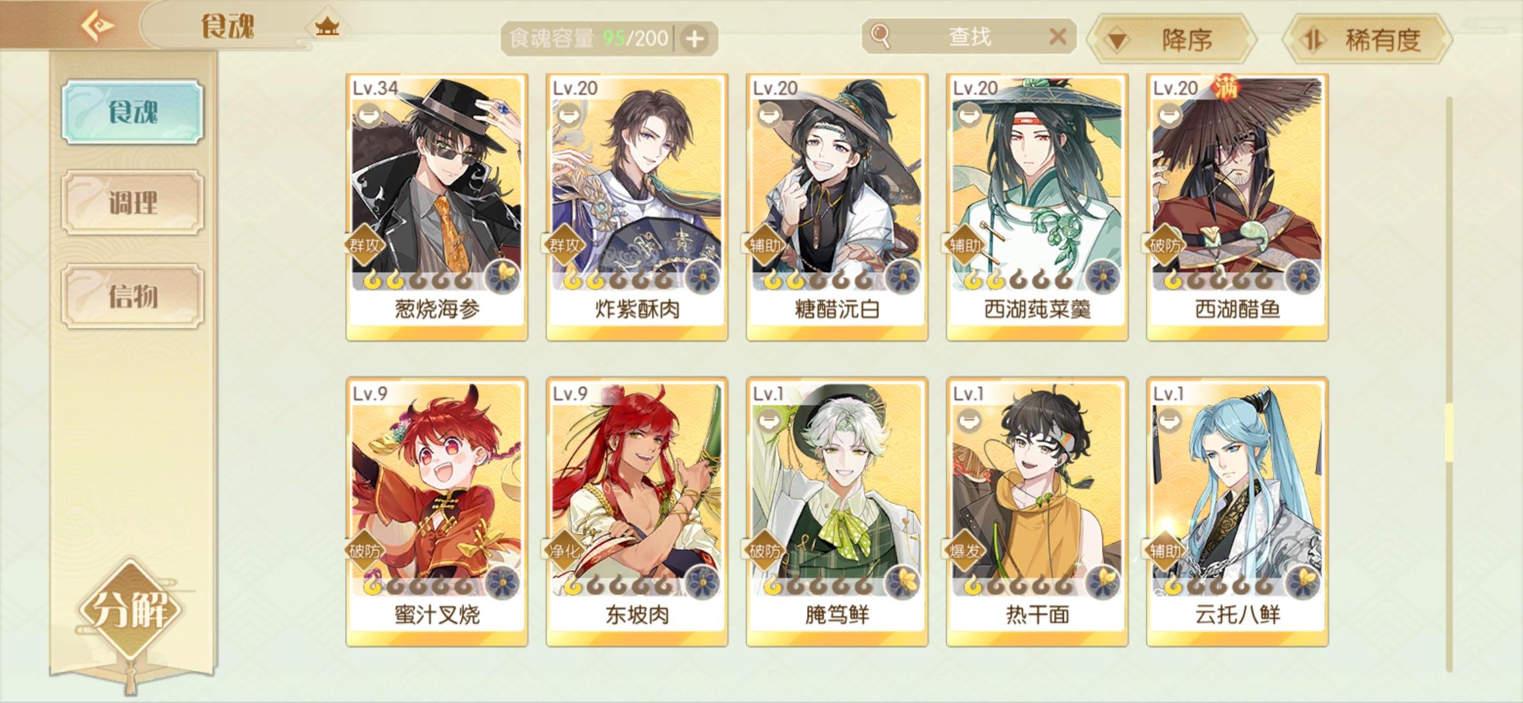1523x703 pixels.
Task: Switch to the 信物 tab
Action: click(133, 296)
